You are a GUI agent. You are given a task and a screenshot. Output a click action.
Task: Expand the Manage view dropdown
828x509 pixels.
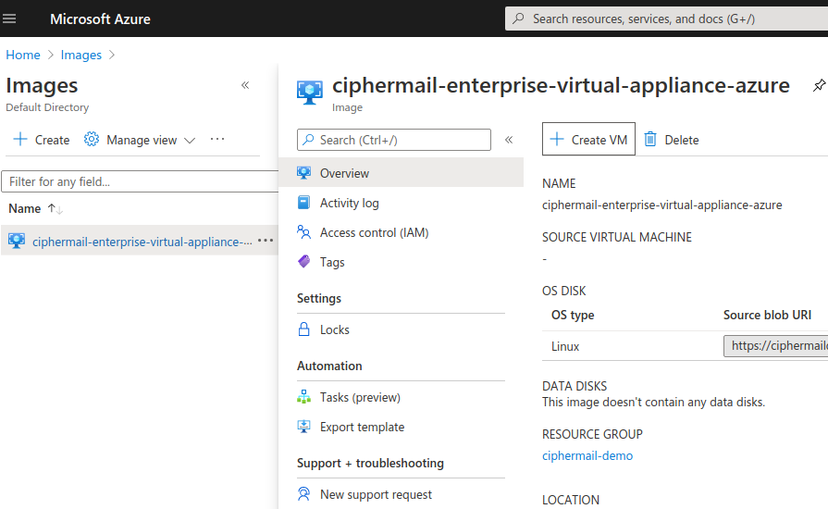(141, 140)
